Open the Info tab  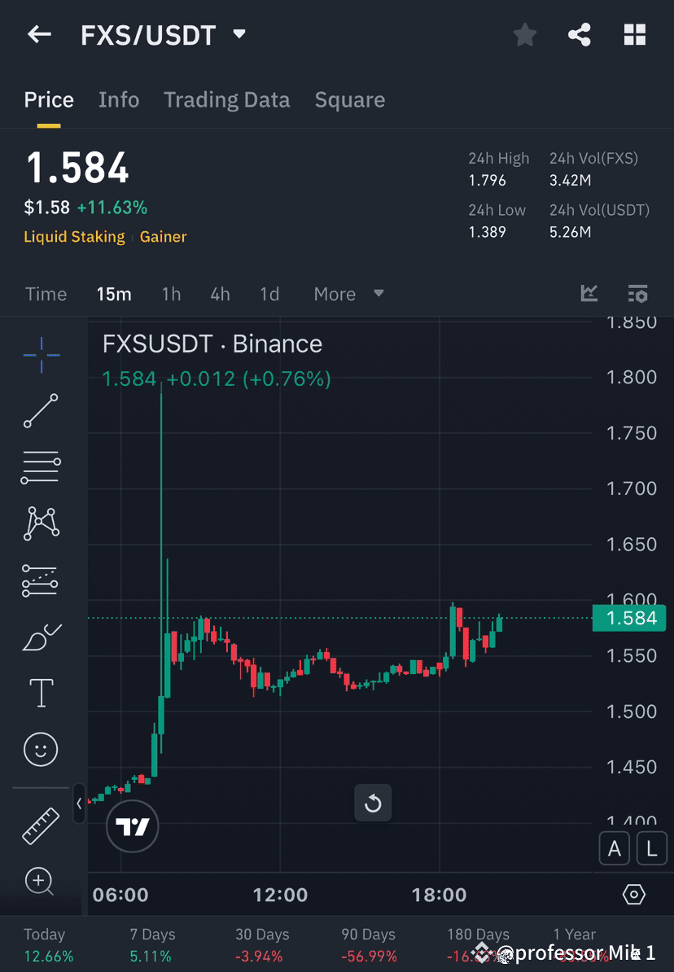[x=119, y=99]
